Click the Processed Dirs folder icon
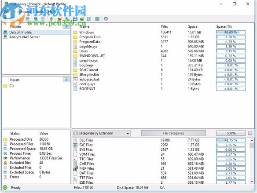The height and width of the screenshot is (193, 257). click(5, 139)
